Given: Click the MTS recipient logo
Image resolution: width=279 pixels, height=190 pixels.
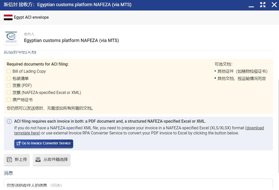Looking at the screenshot, I should (11, 38).
